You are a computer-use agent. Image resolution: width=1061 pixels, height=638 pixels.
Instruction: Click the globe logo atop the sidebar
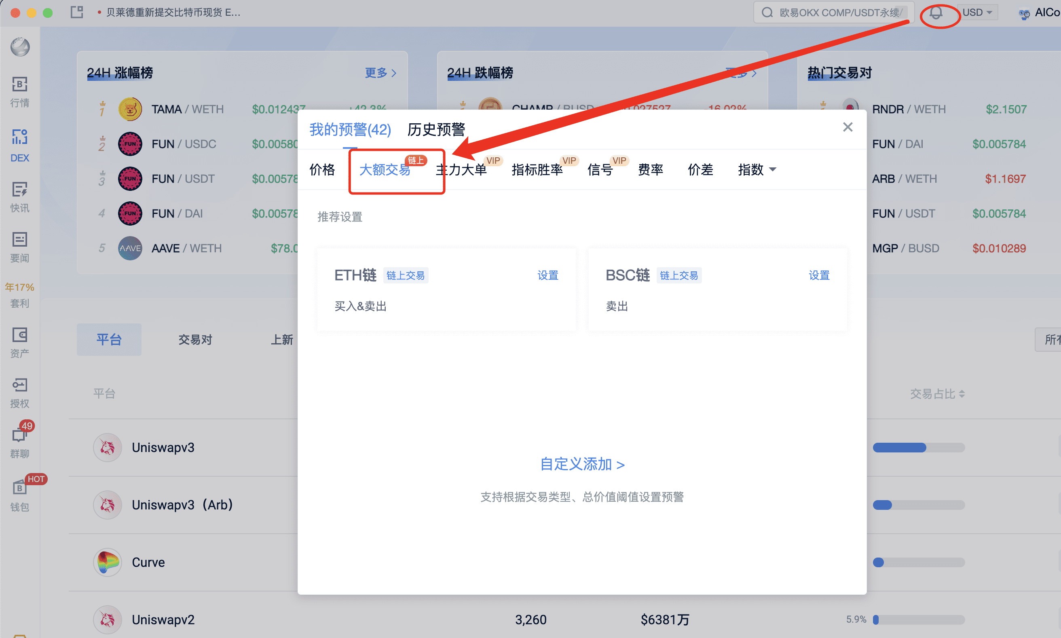(20, 46)
